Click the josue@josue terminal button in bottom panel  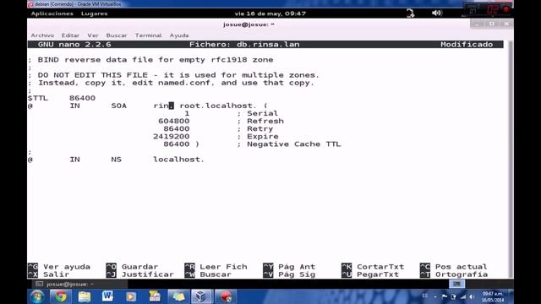(x=79, y=284)
